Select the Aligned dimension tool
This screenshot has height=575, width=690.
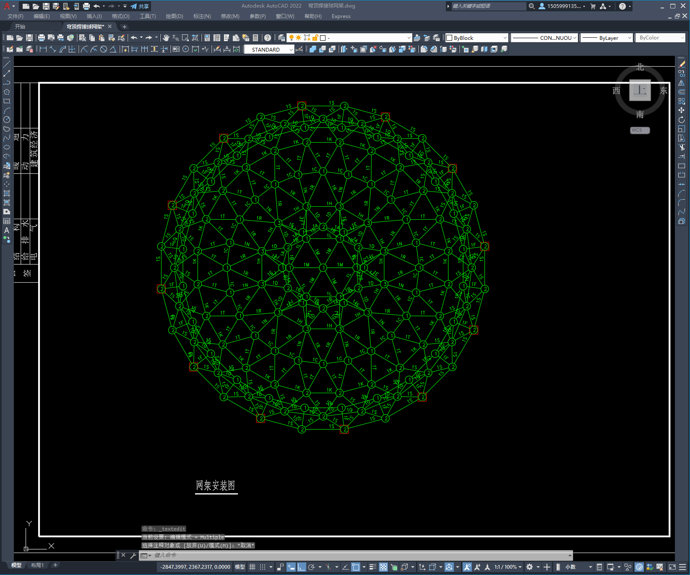point(53,49)
